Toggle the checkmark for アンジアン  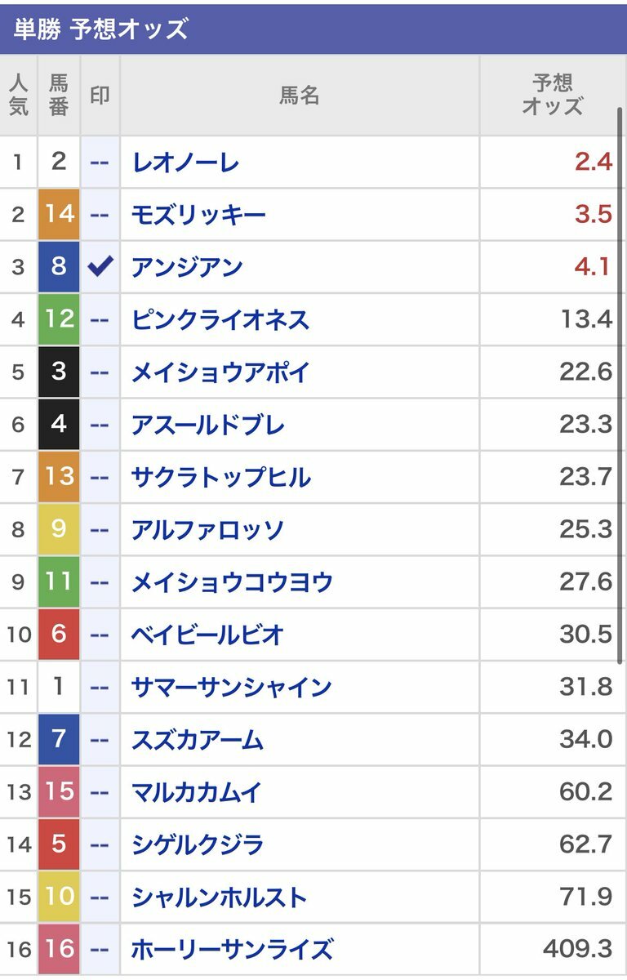(x=100, y=267)
